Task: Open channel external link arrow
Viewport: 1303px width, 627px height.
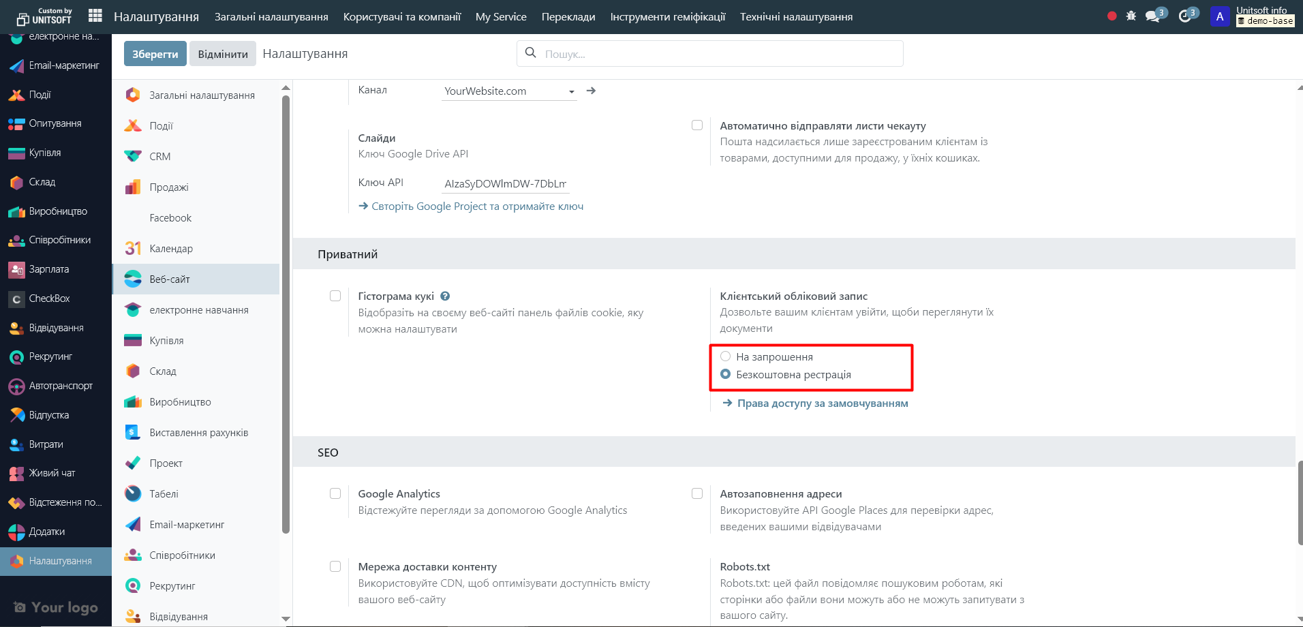Action: (x=591, y=91)
